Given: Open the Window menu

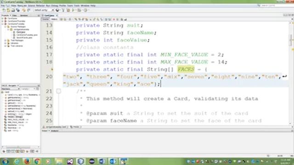Looking at the screenshot, I should coord(85,5).
